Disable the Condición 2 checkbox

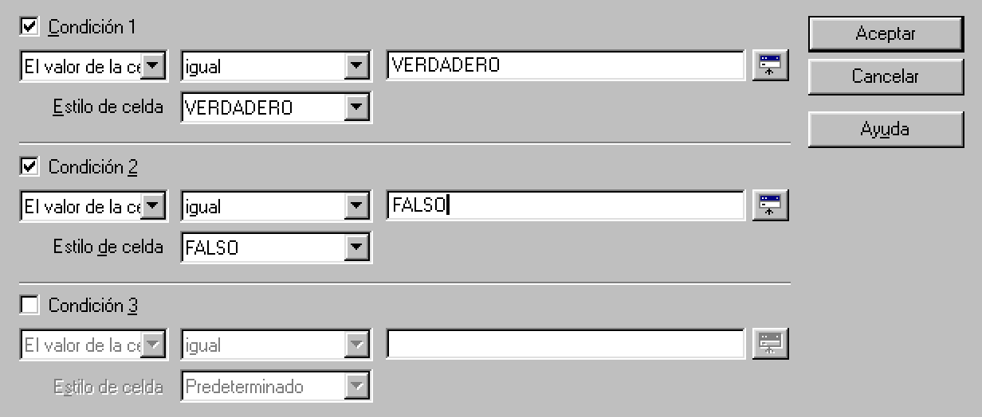tap(30, 167)
